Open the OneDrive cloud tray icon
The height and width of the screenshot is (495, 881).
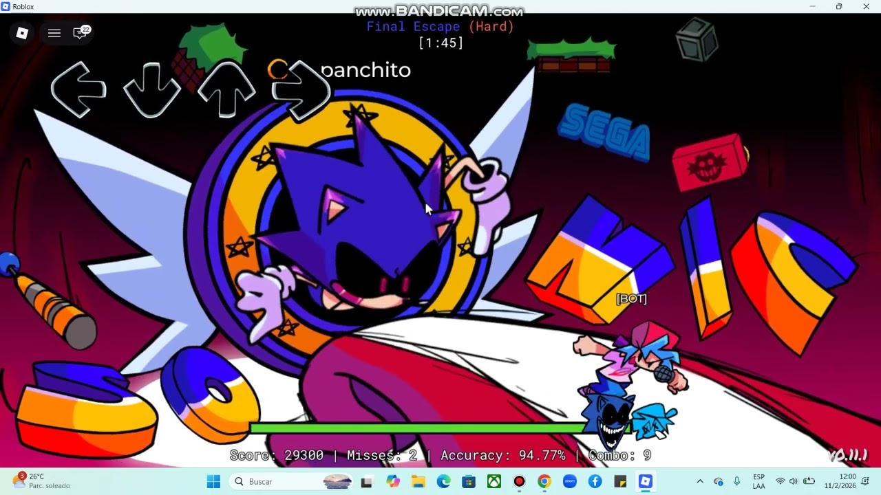click(x=719, y=481)
